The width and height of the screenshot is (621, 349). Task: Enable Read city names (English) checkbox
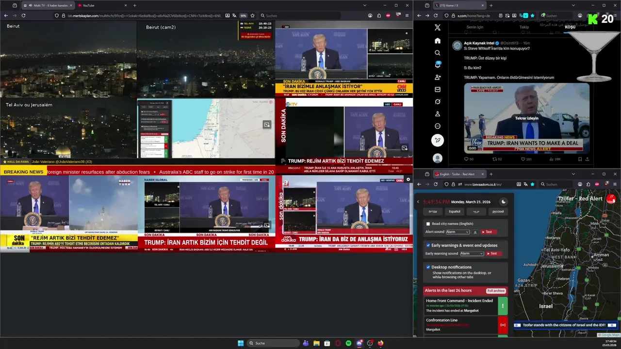point(428,224)
